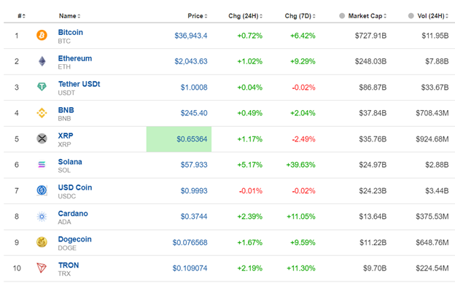Sort by Chg (7D) column
Viewport: 455px width, 283px height.
pos(300,16)
